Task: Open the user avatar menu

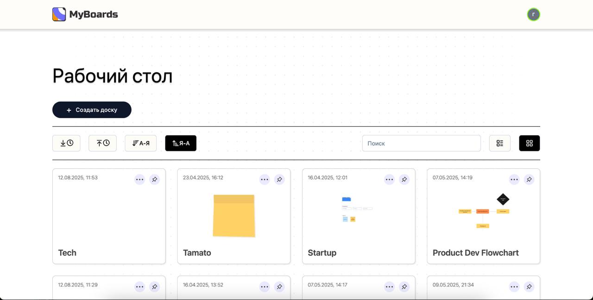Action: [534, 14]
